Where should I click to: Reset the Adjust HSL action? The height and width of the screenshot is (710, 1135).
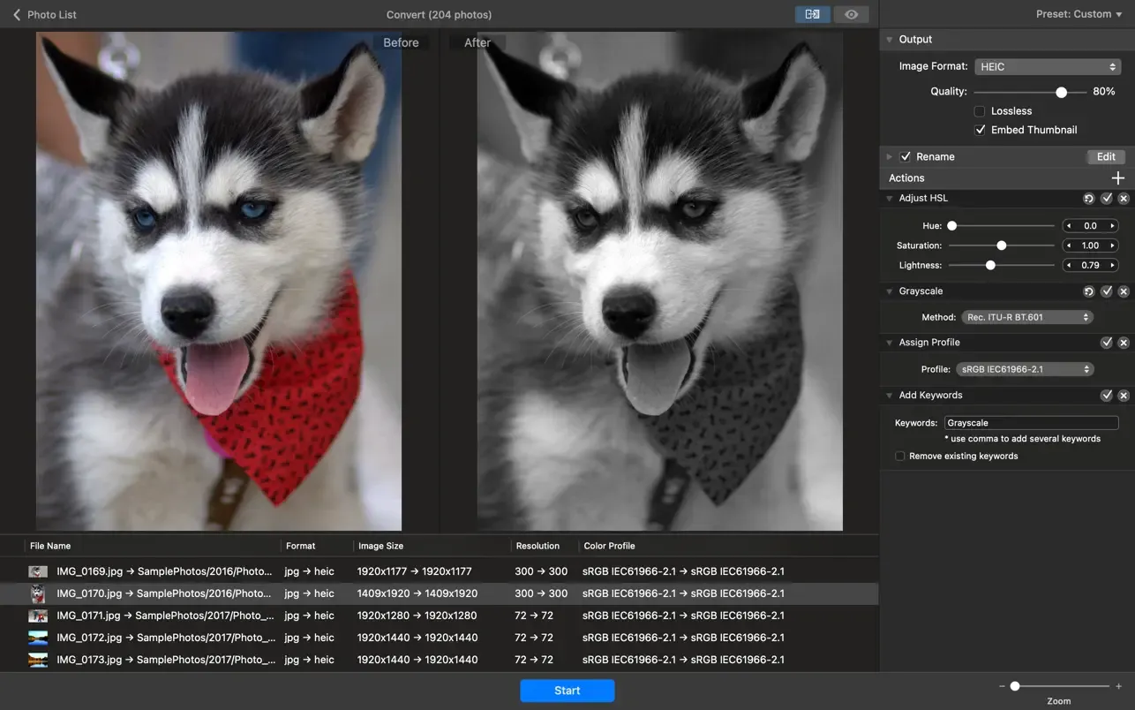[x=1088, y=199]
